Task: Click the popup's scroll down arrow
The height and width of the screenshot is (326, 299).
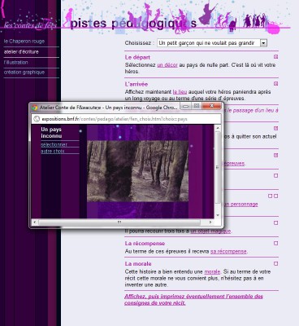Action: (218, 215)
